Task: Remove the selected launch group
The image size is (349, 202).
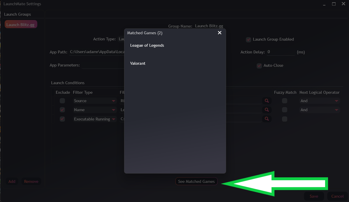Action: tap(31, 181)
